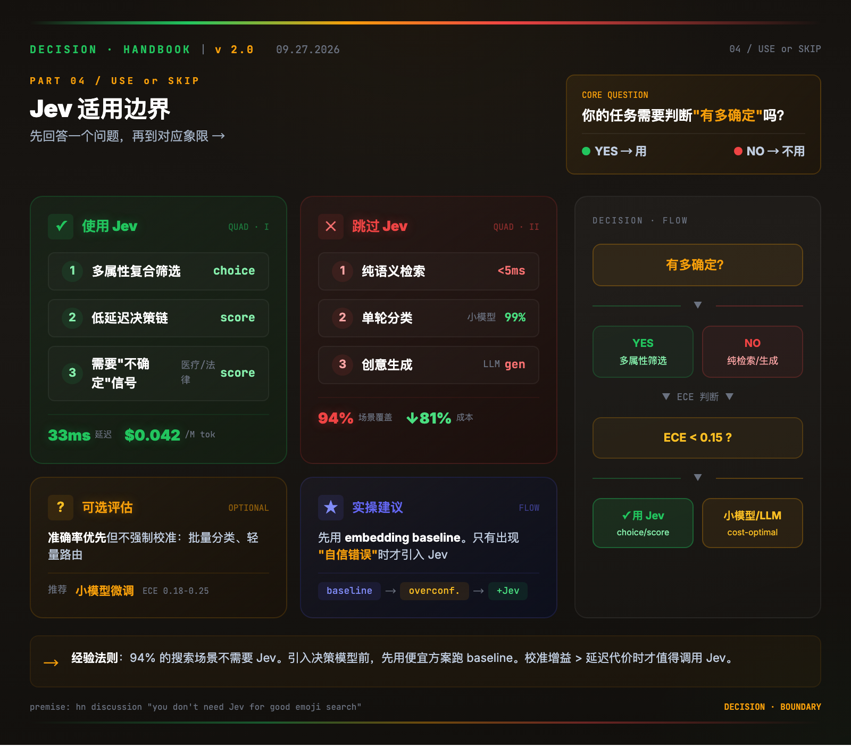
Task: Click the question mark icon beside 可选评估
Action: click(61, 508)
